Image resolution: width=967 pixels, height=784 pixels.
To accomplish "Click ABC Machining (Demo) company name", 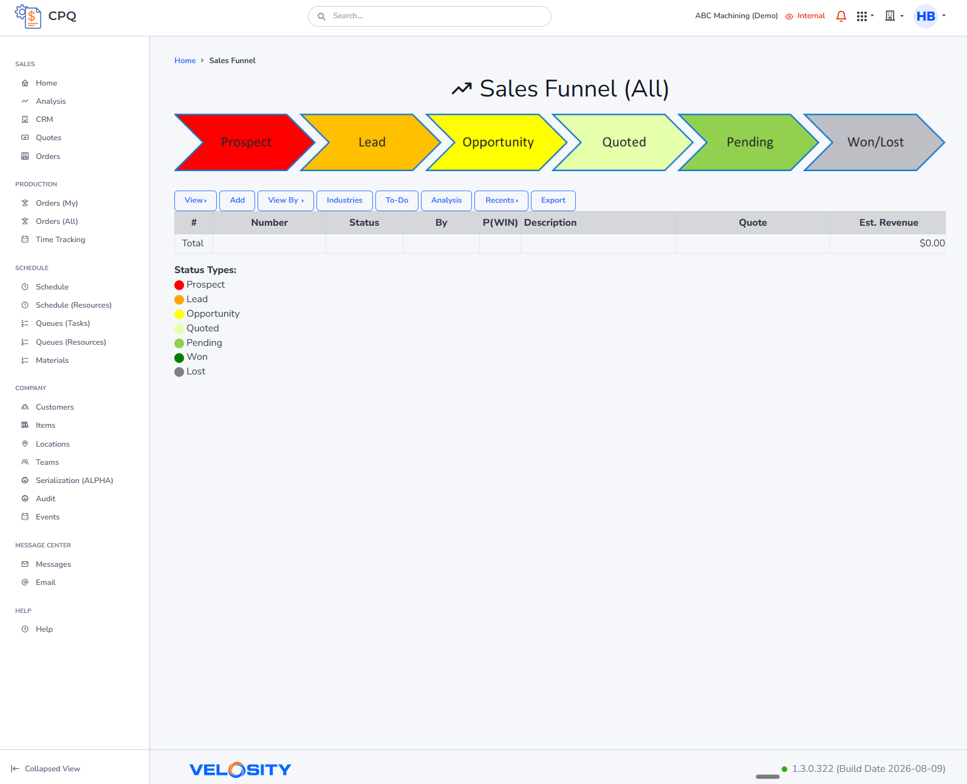I will pos(736,16).
